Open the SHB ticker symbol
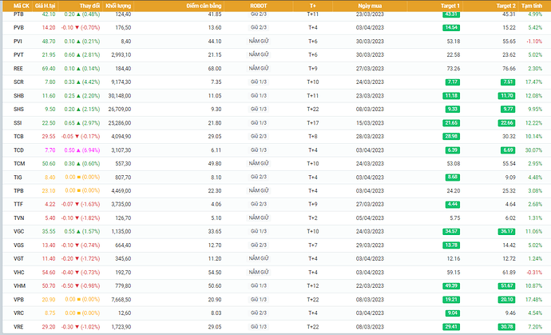 [x=18, y=95]
